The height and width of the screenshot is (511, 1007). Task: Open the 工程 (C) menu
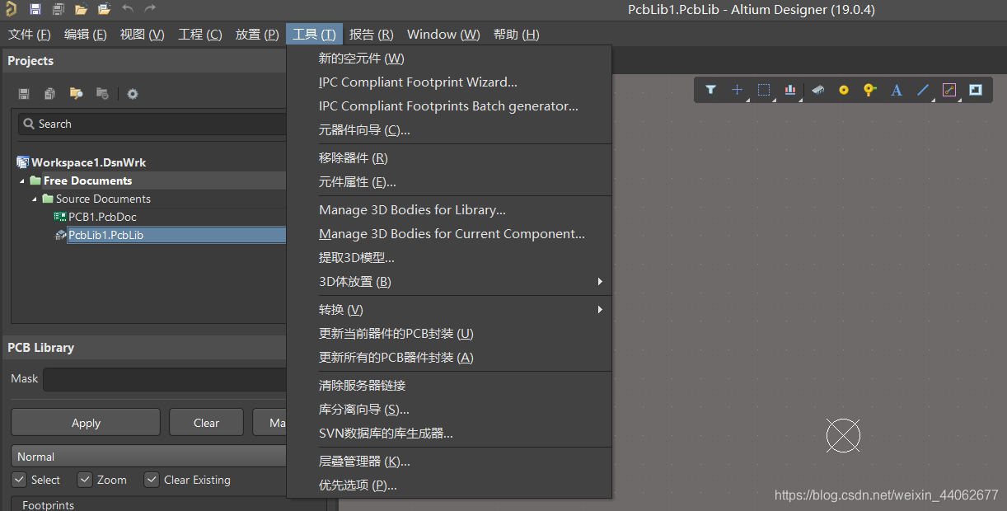(200, 34)
